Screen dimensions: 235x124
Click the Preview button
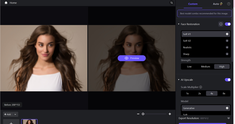132,58
